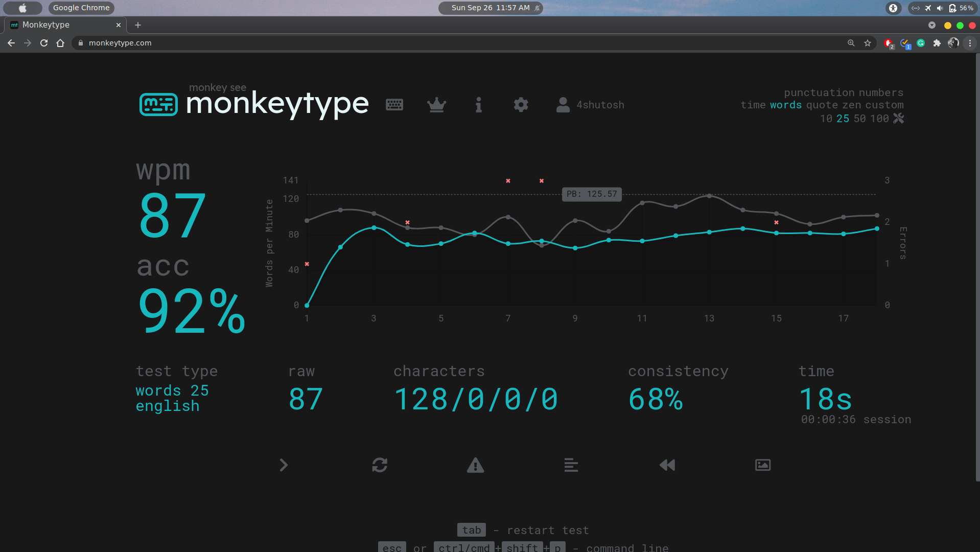Screen dimensions: 980x552
Task: Open custom word amount wrench tool
Action: [x=898, y=118]
